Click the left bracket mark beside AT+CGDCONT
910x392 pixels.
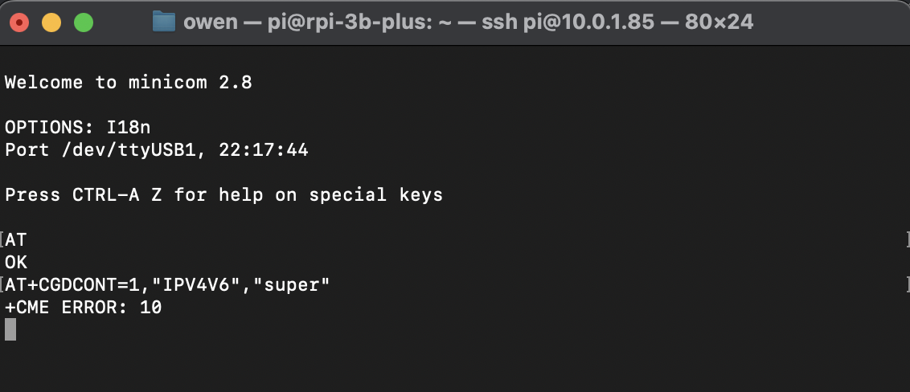point(2,284)
